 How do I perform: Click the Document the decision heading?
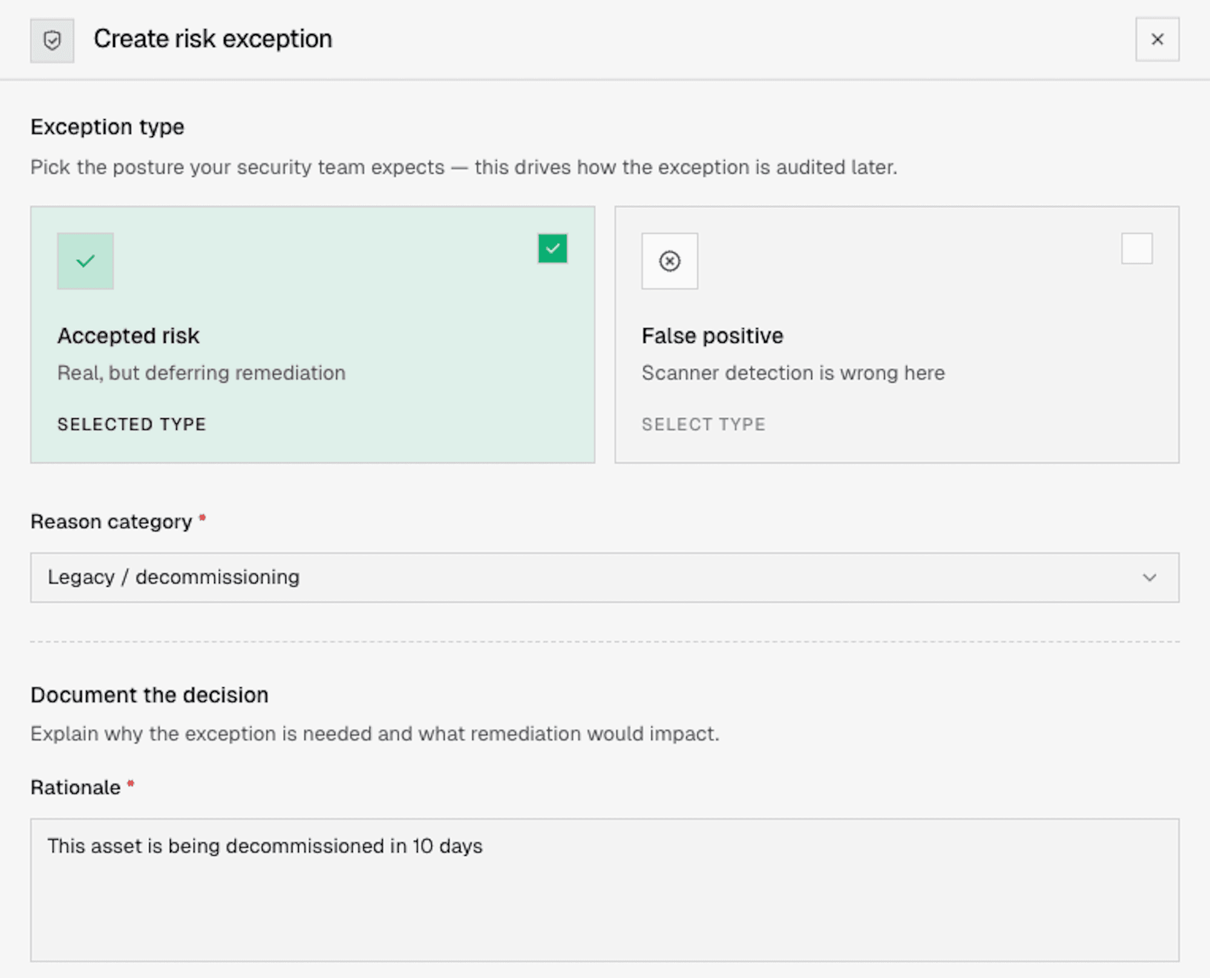point(149,695)
